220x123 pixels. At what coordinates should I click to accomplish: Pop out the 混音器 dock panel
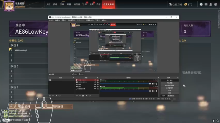coord(158,78)
